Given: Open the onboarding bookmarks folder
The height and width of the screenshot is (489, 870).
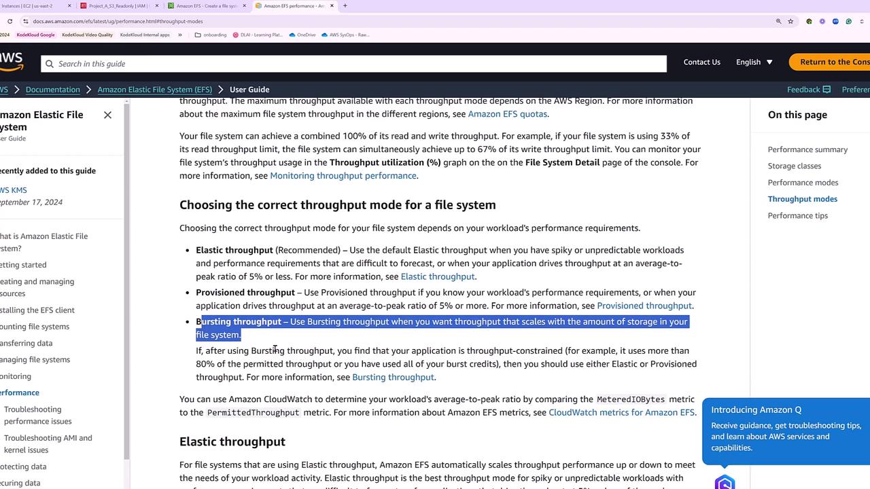Looking at the screenshot, I should (x=211, y=35).
